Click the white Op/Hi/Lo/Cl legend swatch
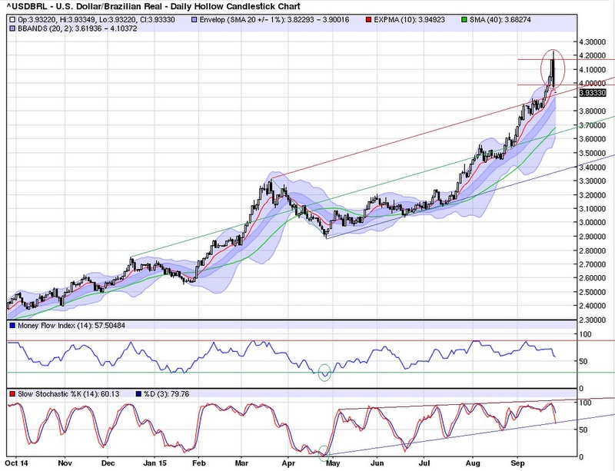Image resolution: width=615 pixels, height=471 pixels. (12, 20)
